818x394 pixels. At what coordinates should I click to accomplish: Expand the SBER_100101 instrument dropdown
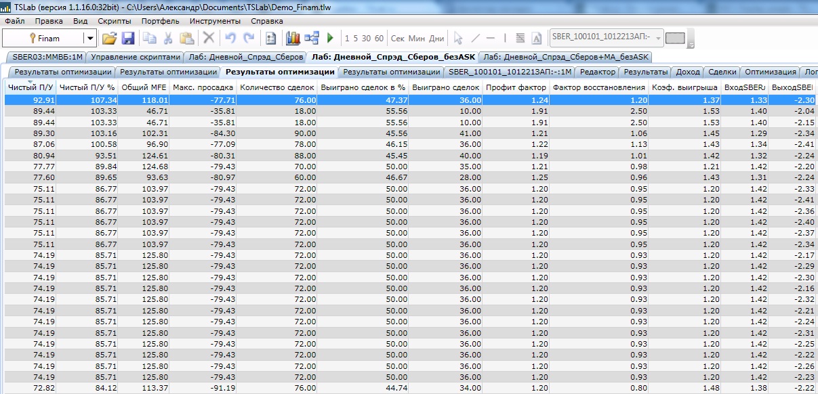click(x=657, y=37)
